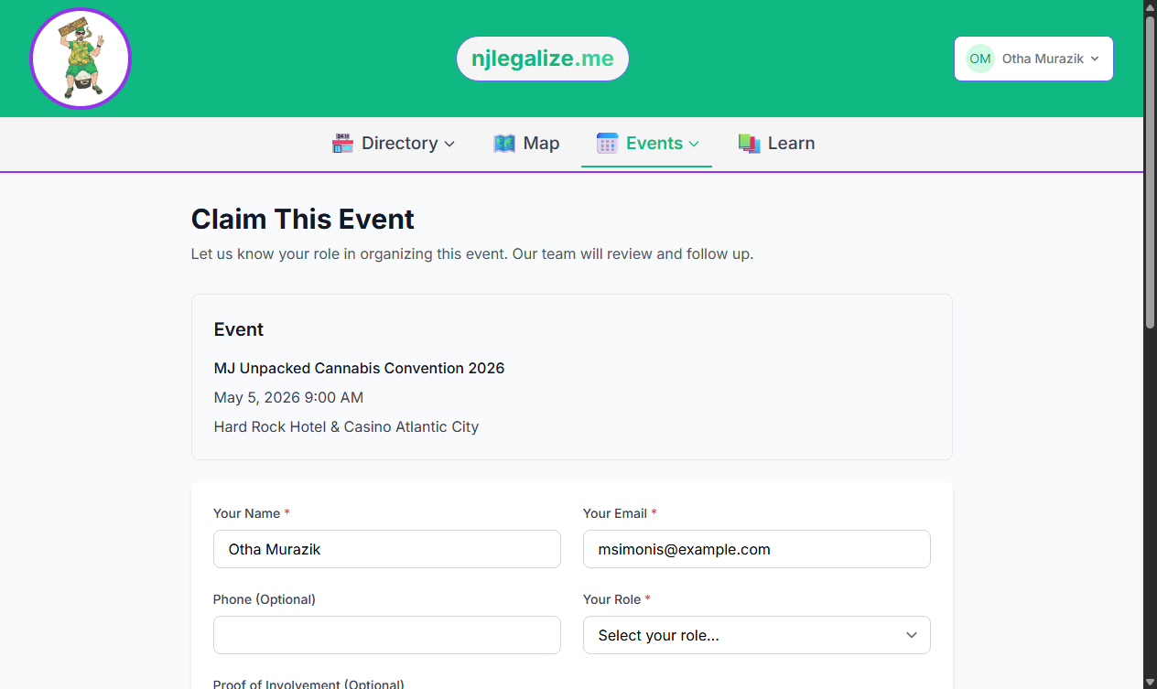Viewport: 1157px width, 689px height.
Task: Expand the Directory chevron arrow
Action: pyautogui.click(x=449, y=144)
